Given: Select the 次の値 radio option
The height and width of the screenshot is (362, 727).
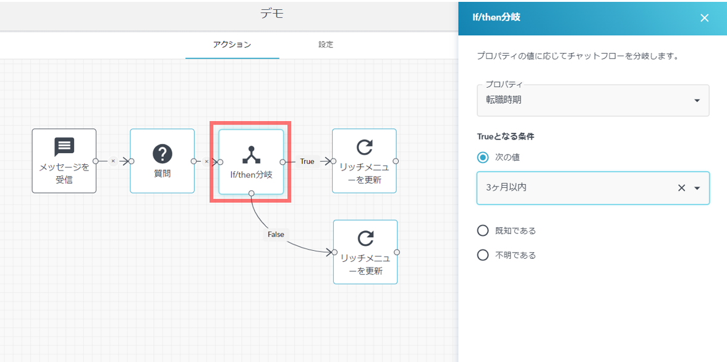Looking at the screenshot, I should (x=483, y=157).
